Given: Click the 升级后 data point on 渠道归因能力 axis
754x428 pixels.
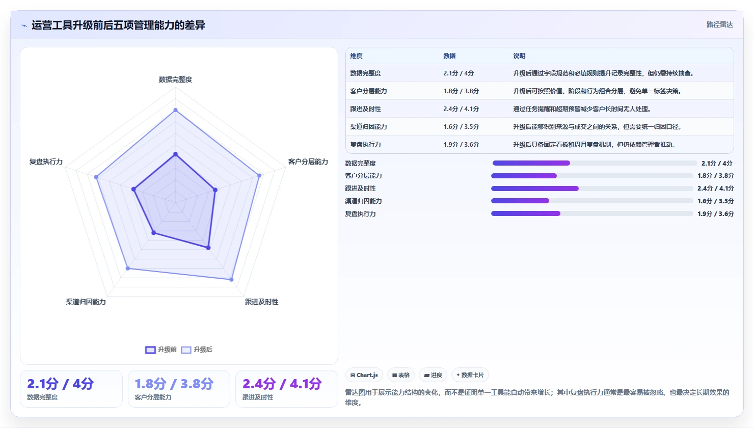Looking at the screenshot, I should 127,268.
